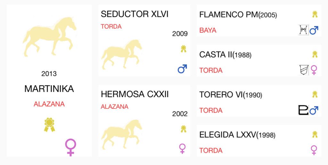Open the SEDUCTOR XLVI horse name

coord(135,14)
